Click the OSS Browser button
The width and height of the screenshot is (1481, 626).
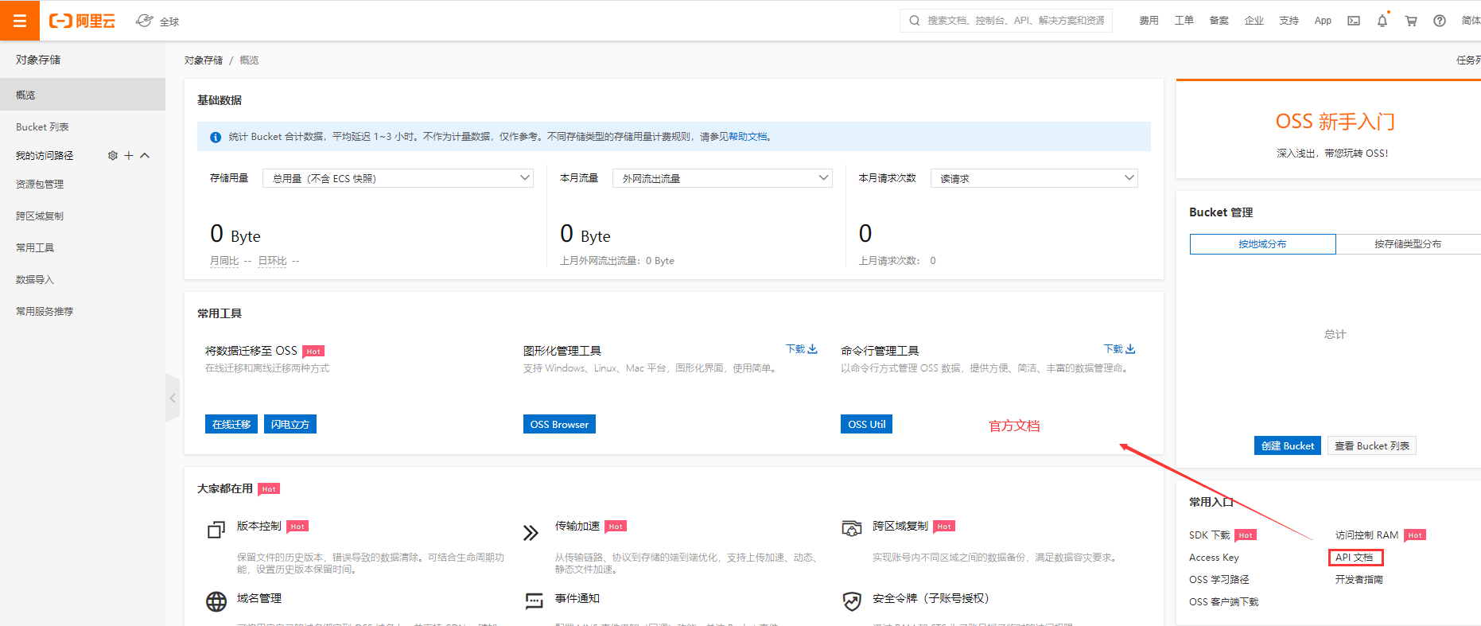click(559, 424)
